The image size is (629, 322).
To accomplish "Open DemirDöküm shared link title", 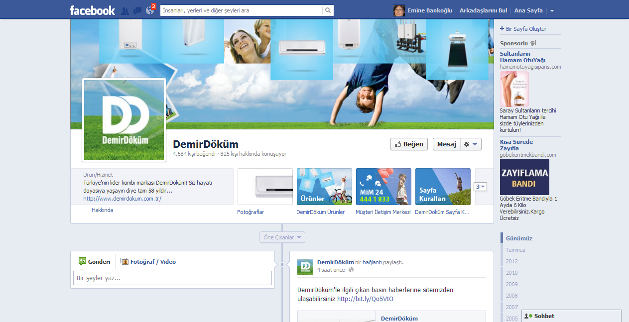I will [399, 319].
